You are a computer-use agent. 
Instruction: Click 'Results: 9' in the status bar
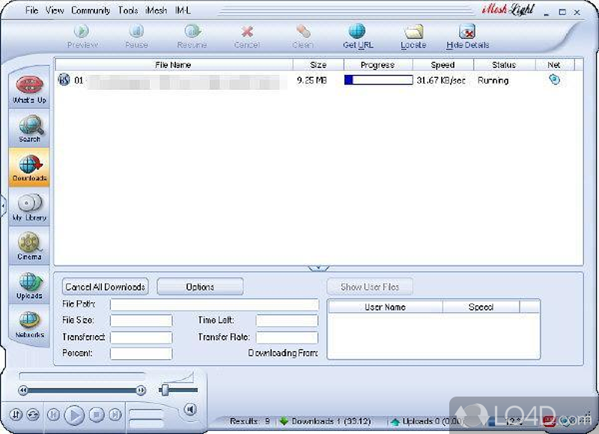250,421
